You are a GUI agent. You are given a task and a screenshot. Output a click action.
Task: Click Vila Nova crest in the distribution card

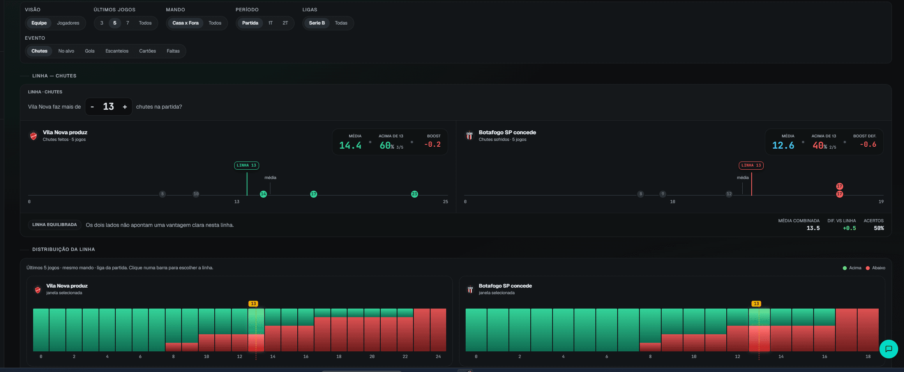[x=38, y=290]
